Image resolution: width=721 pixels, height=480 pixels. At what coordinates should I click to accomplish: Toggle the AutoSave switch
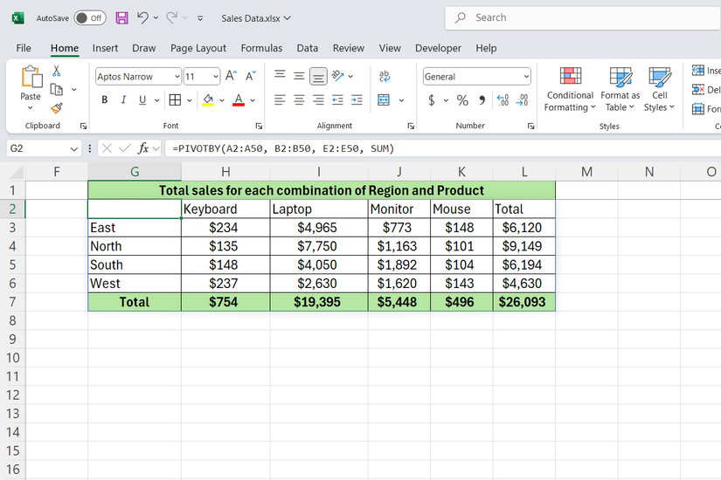[x=90, y=17]
